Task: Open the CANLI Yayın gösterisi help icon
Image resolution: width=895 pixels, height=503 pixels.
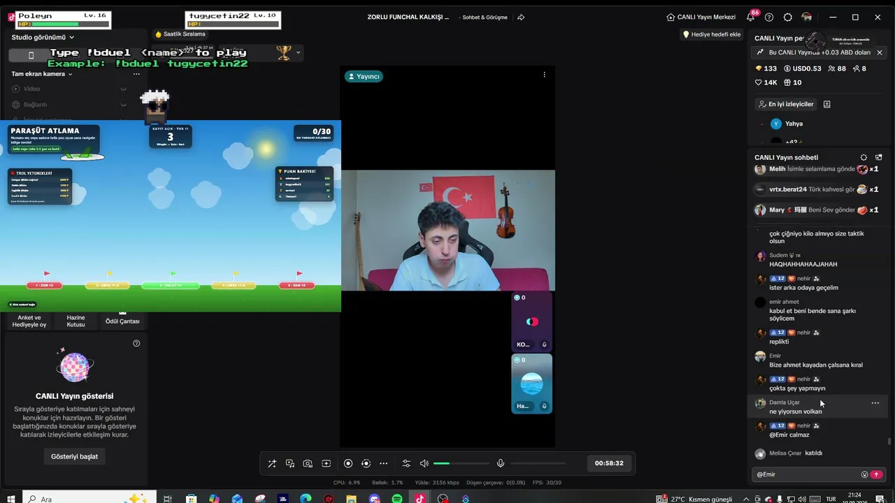Action: (136, 343)
